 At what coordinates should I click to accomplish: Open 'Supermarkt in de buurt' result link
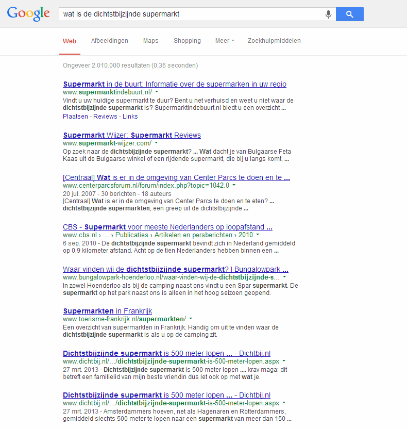pos(174,84)
